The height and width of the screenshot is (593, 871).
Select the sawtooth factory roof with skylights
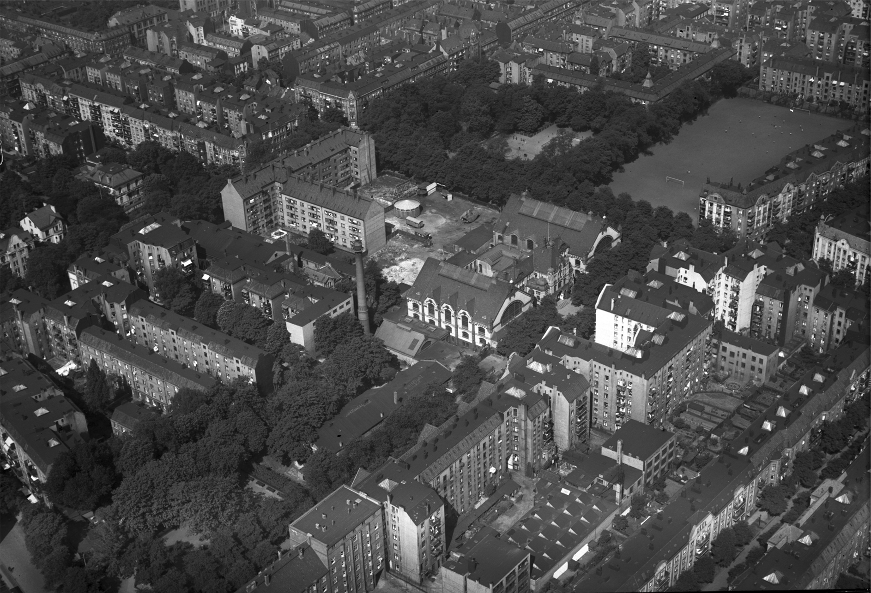coord(554,521)
